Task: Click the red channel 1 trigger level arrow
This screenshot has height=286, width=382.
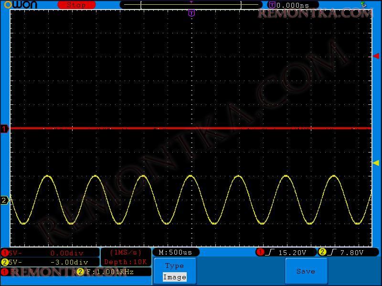Action: click(x=376, y=56)
